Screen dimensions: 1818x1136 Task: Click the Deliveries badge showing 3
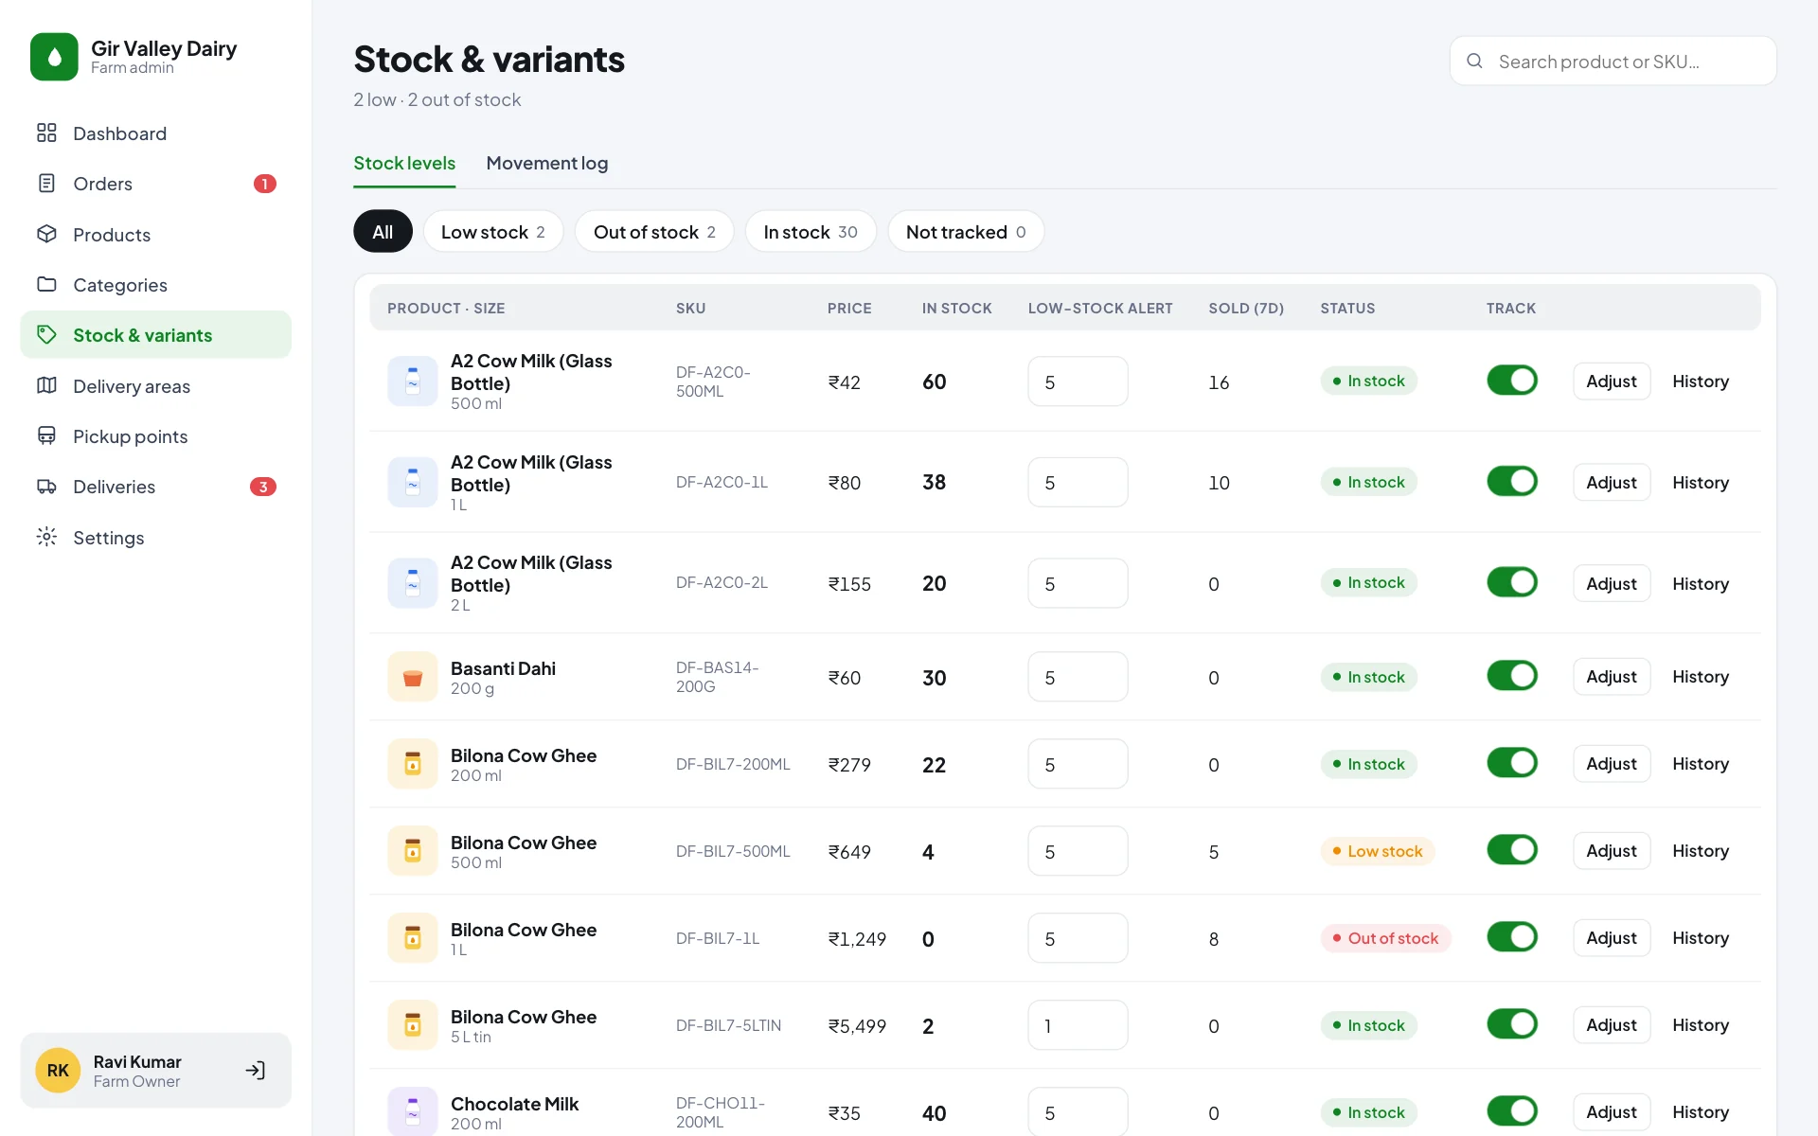coord(263,487)
